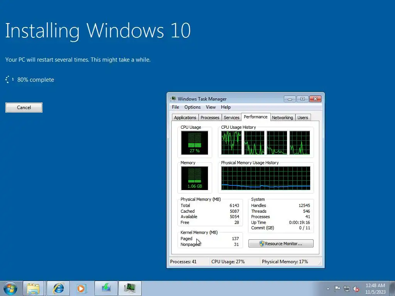The width and height of the screenshot is (395, 296).
Task: Open the Options menu
Action: pyautogui.click(x=192, y=107)
